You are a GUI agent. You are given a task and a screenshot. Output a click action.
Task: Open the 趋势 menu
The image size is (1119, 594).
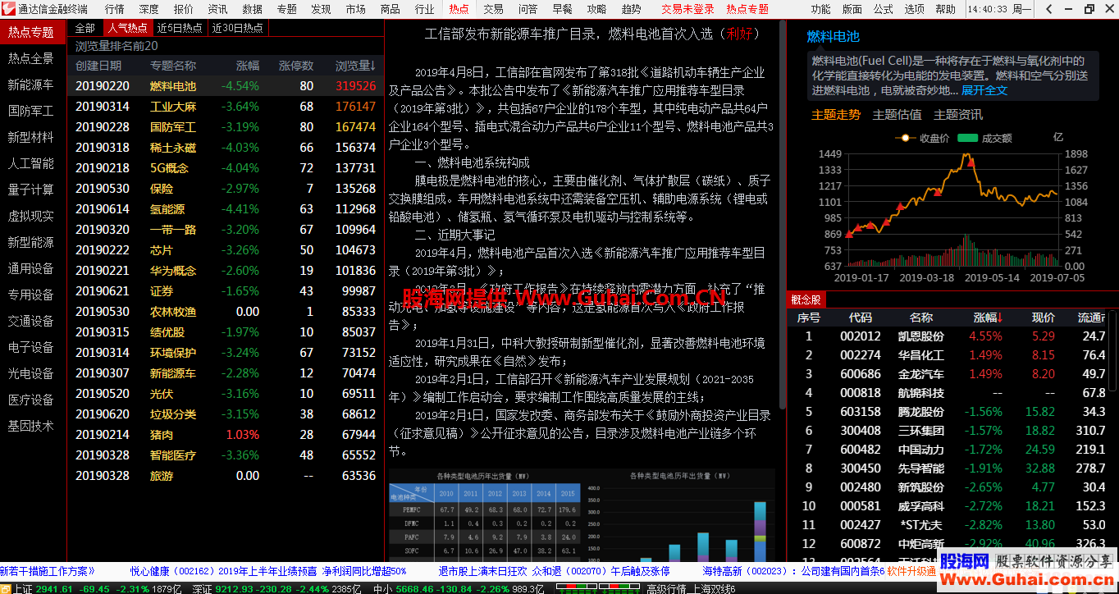pyautogui.click(x=632, y=9)
